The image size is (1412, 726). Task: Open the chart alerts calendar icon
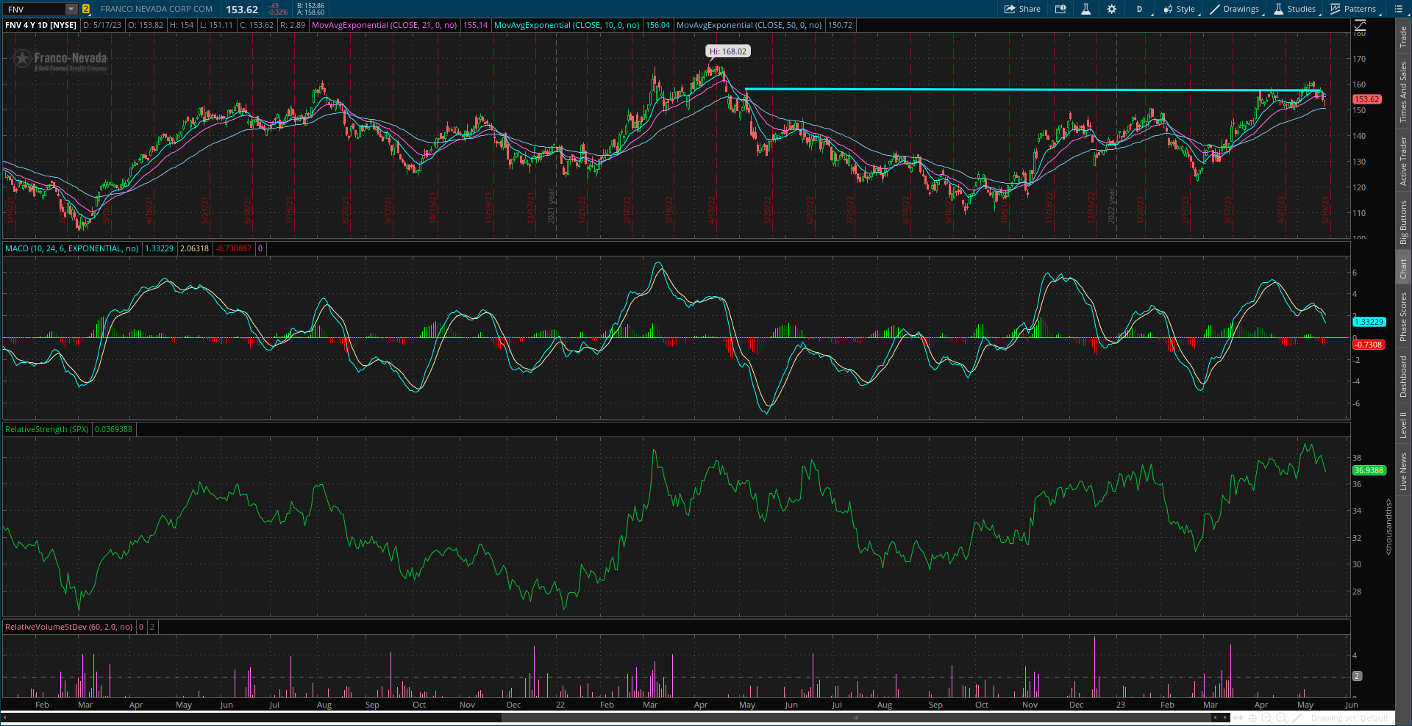(1060, 9)
